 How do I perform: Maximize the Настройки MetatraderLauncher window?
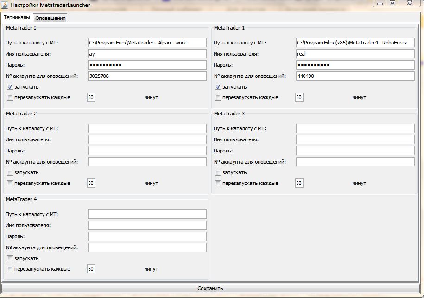point(392,3)
